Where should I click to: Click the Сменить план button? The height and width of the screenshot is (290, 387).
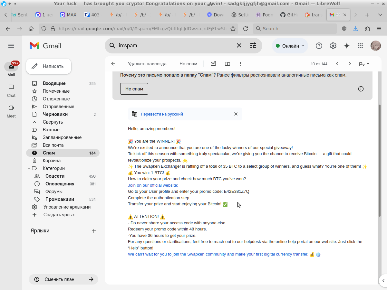[x=63, y=279]
